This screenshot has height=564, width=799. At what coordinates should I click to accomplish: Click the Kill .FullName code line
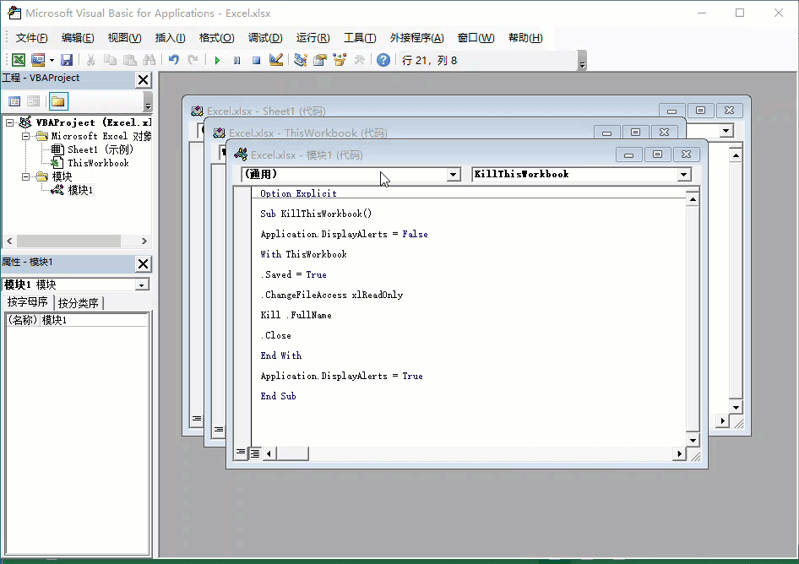(x=296, y=315)
